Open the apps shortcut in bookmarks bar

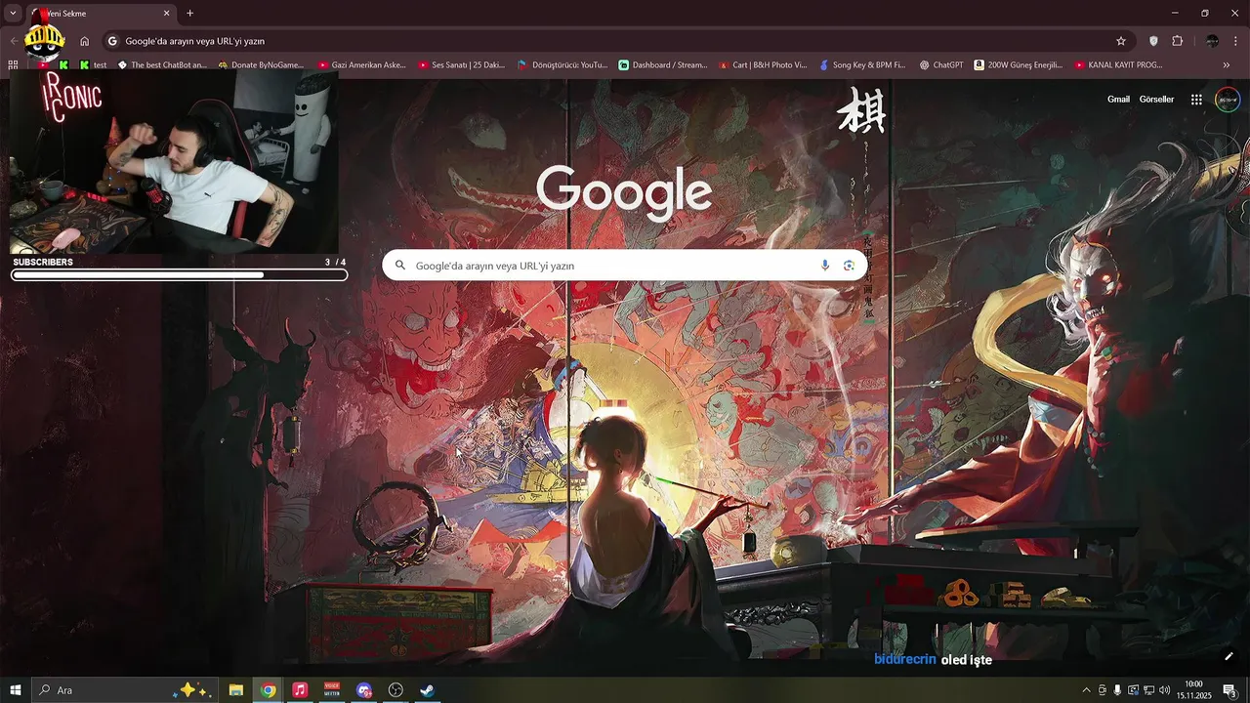coord(13,65)
